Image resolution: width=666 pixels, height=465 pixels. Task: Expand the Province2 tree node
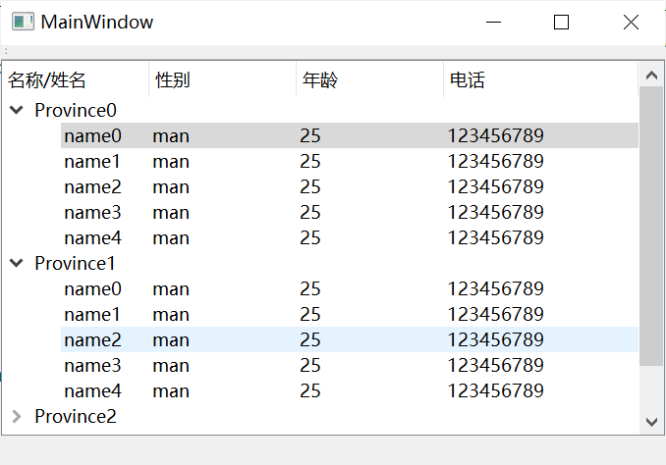(16, 416)
